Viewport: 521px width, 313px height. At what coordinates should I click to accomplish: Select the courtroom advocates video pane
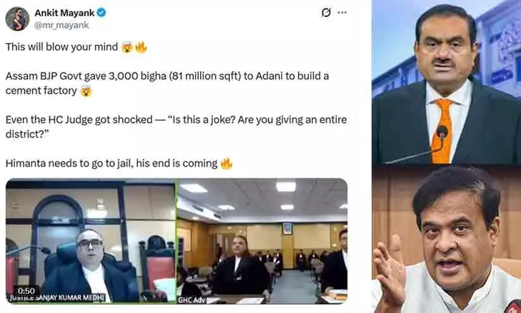[x=262, y=241]
